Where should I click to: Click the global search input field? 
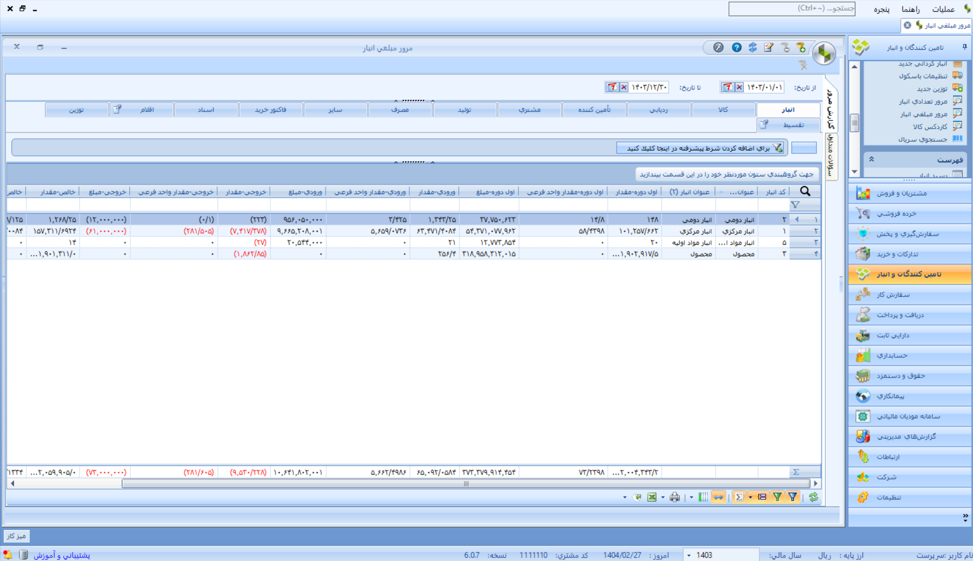coord(791,9)
